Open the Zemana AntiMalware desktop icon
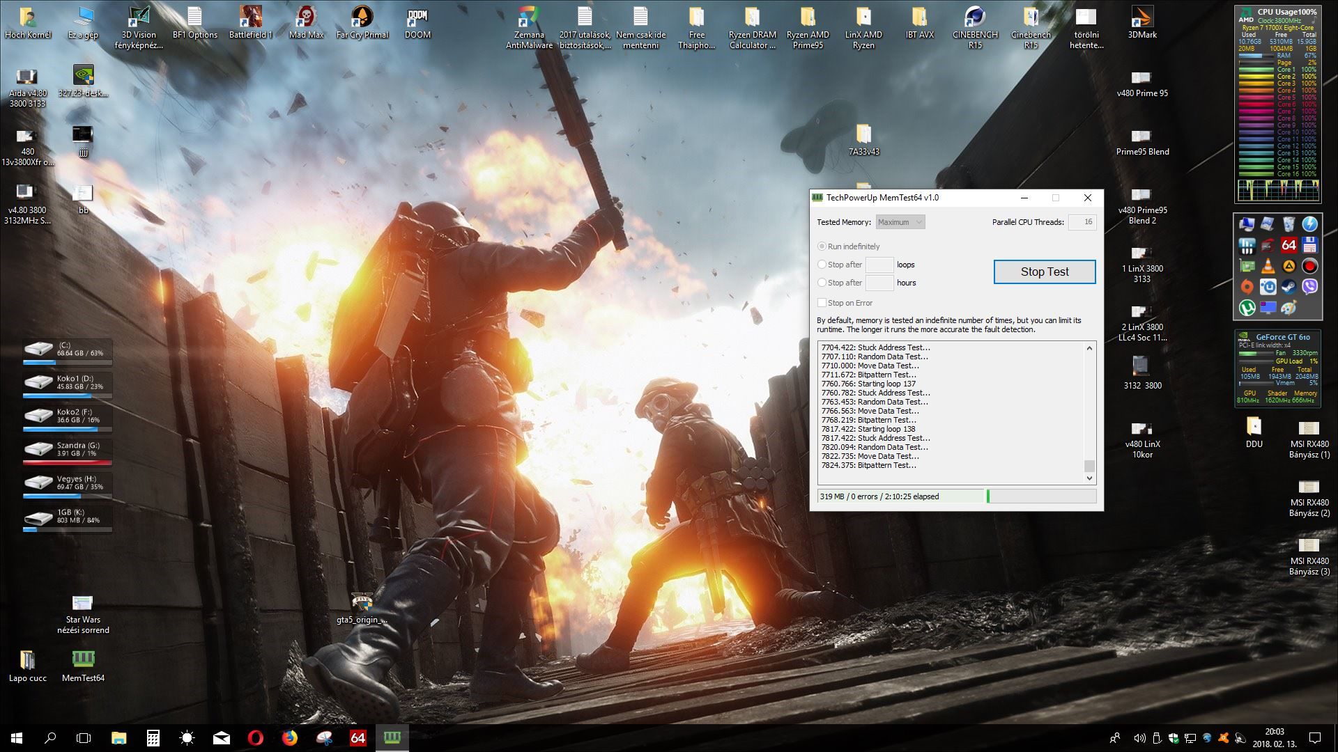Image resolution: width=1338 pixels, height=752 pixels. coord(529,28)
